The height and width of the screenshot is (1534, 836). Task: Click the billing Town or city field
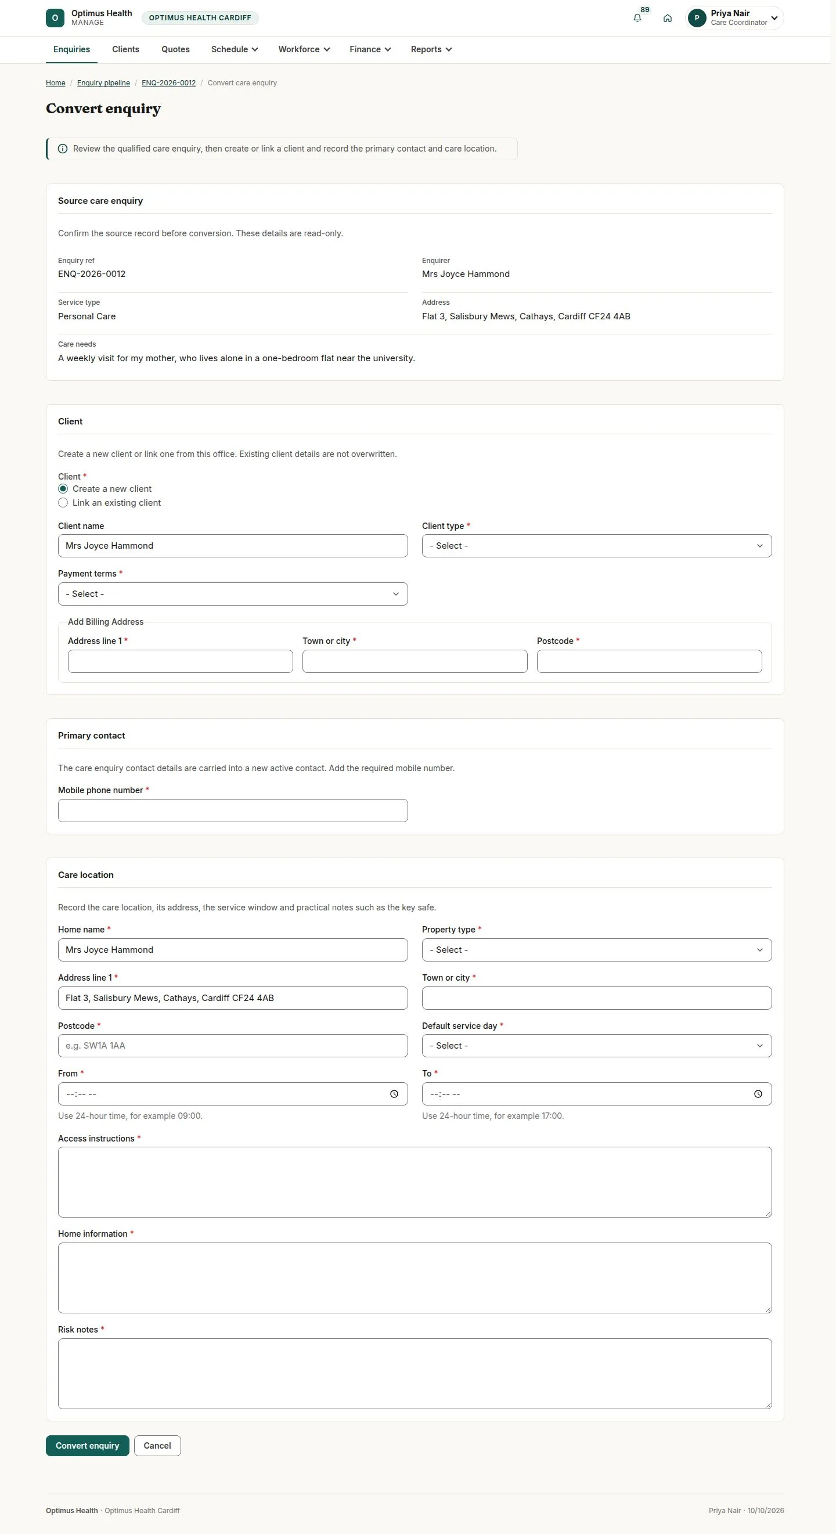(415, 661)
